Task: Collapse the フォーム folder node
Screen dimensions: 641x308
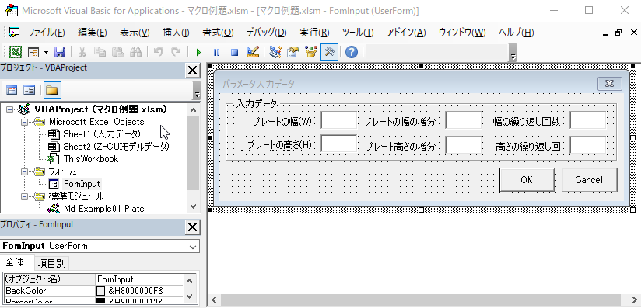Action: (25, 171)
